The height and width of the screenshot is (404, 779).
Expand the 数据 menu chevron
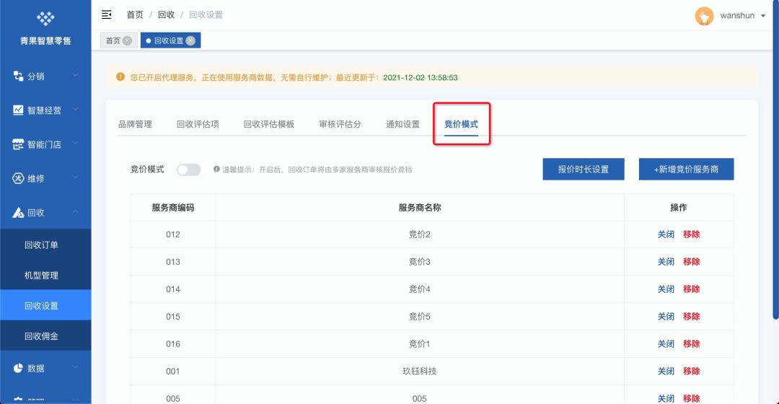click(x=76, y=367)
